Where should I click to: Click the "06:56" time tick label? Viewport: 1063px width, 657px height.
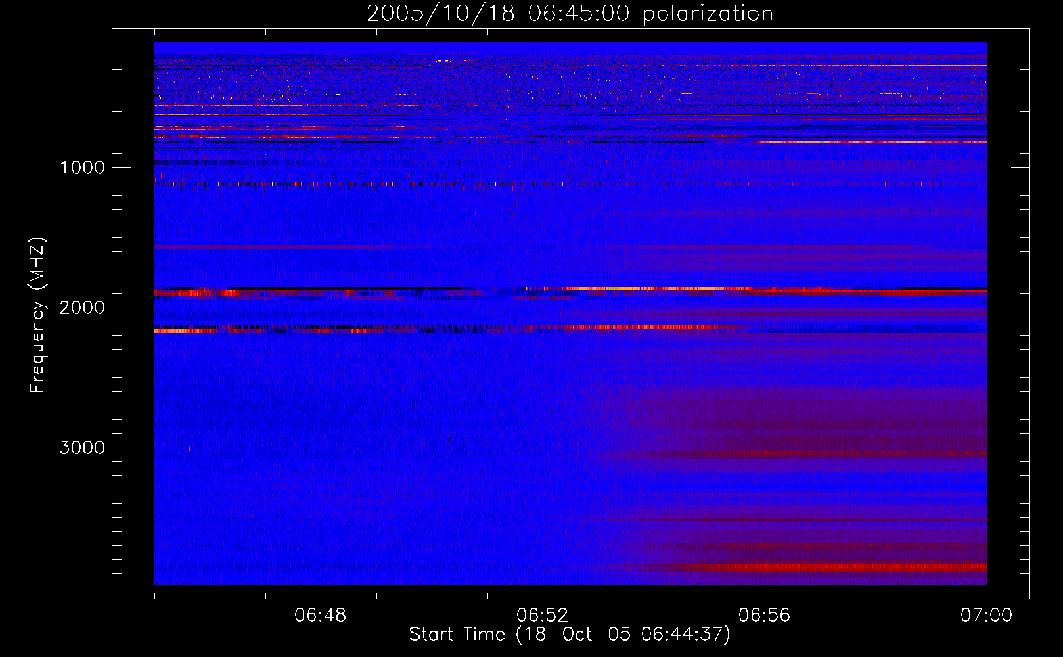pyautogui.click(x=765, y=616)
